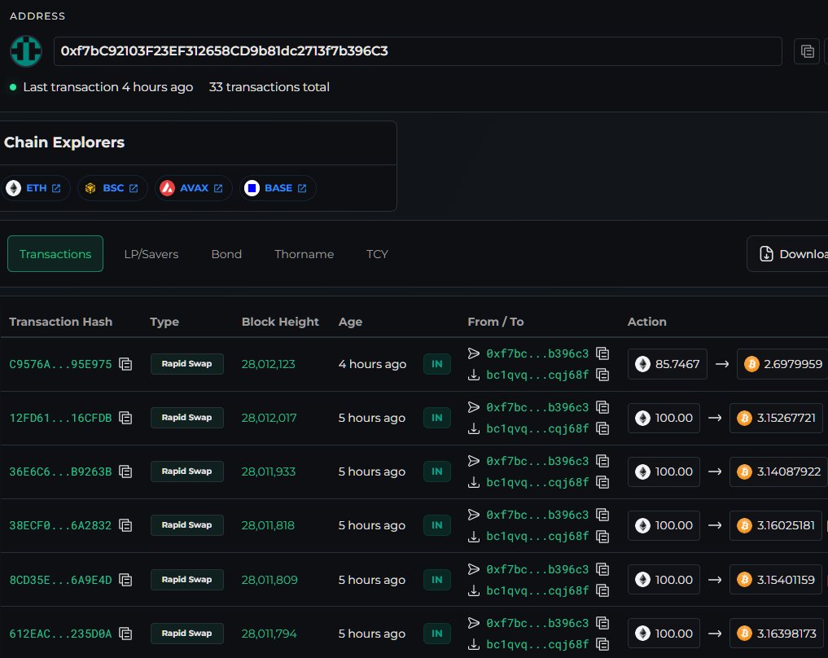Open block height 28,011,809
The width and height of the screenshot is (828, 658).
click(269, 580)
